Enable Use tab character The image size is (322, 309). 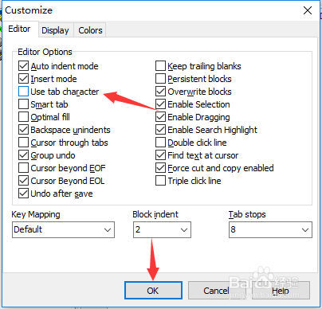[x=23, y=92]
